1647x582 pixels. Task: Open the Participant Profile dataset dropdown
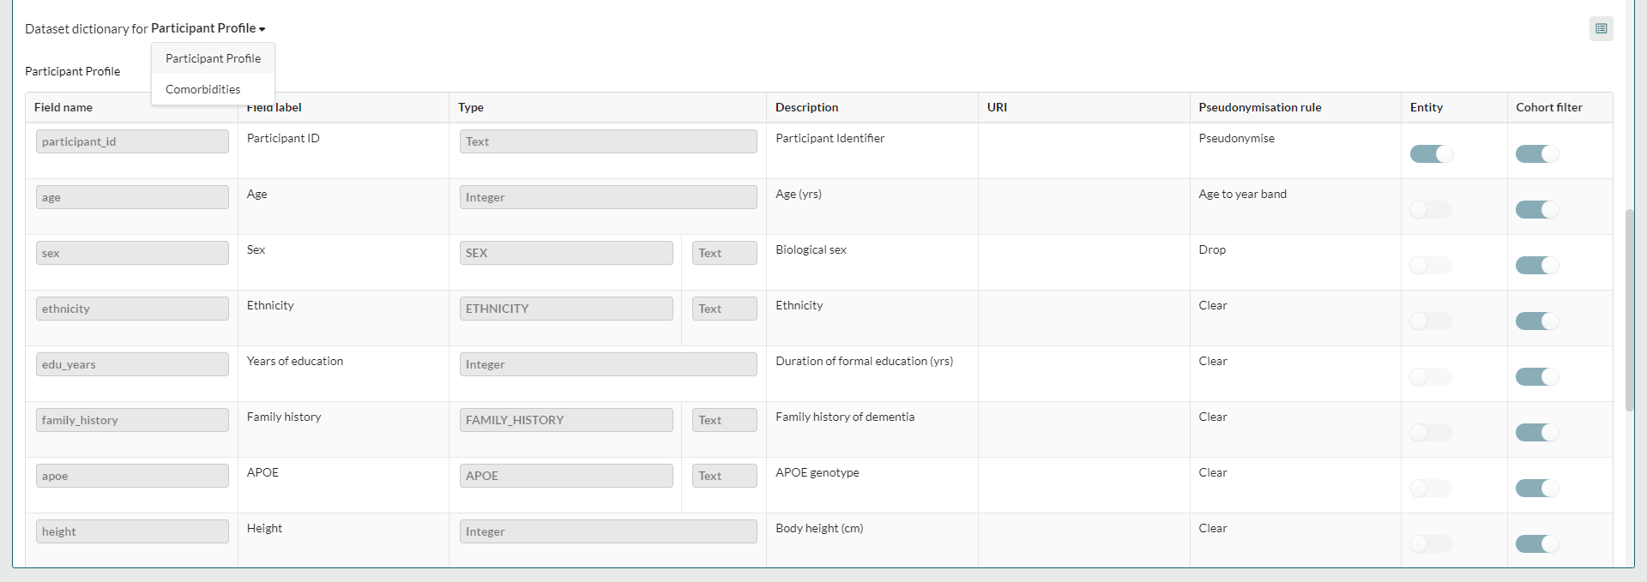pos(208,28)
